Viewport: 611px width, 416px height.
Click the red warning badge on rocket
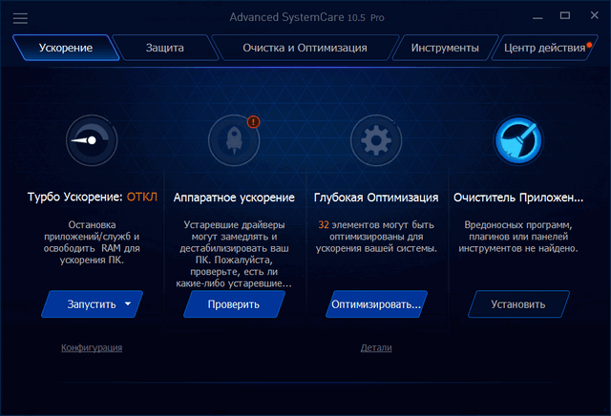(x=253, y=122)
